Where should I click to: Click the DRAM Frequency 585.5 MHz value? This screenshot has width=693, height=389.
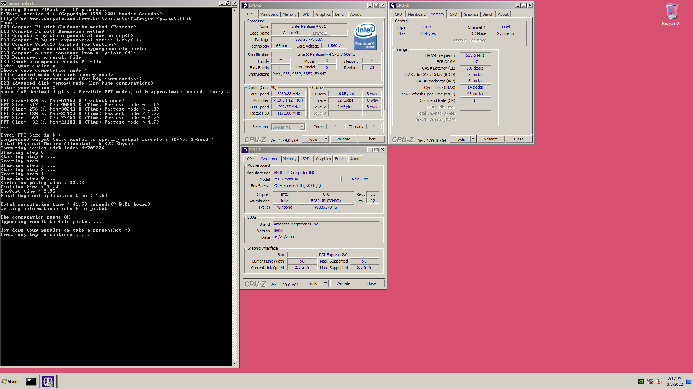475,55
